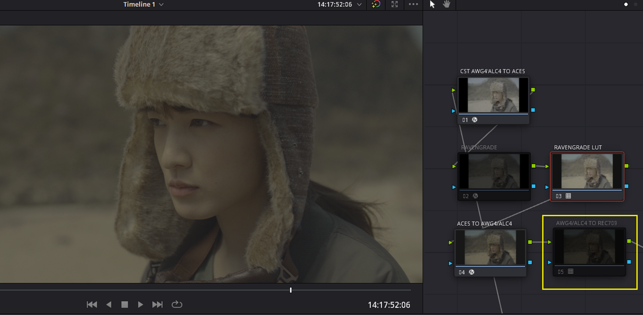Click the node label RAVENGRADE LUT
Screen dimensions: 643x315
pyautogui.click(x=578, y=147)
